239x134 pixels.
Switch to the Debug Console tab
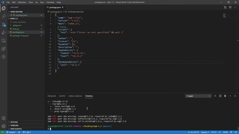[x=75, y=96]
